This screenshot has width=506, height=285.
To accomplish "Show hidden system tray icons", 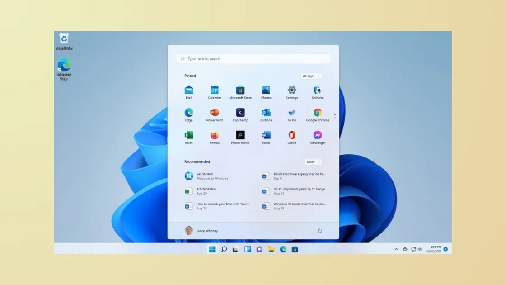I will click(x=396, y=249).
